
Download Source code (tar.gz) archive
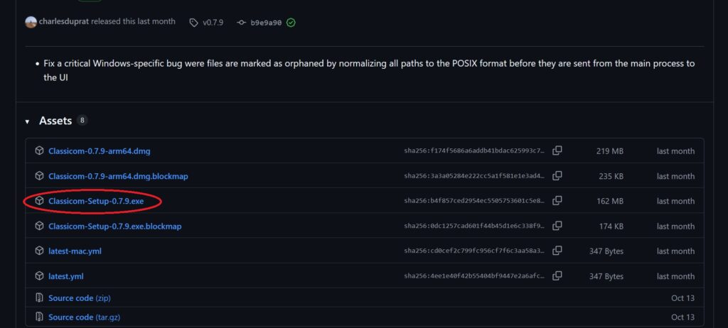84,317
